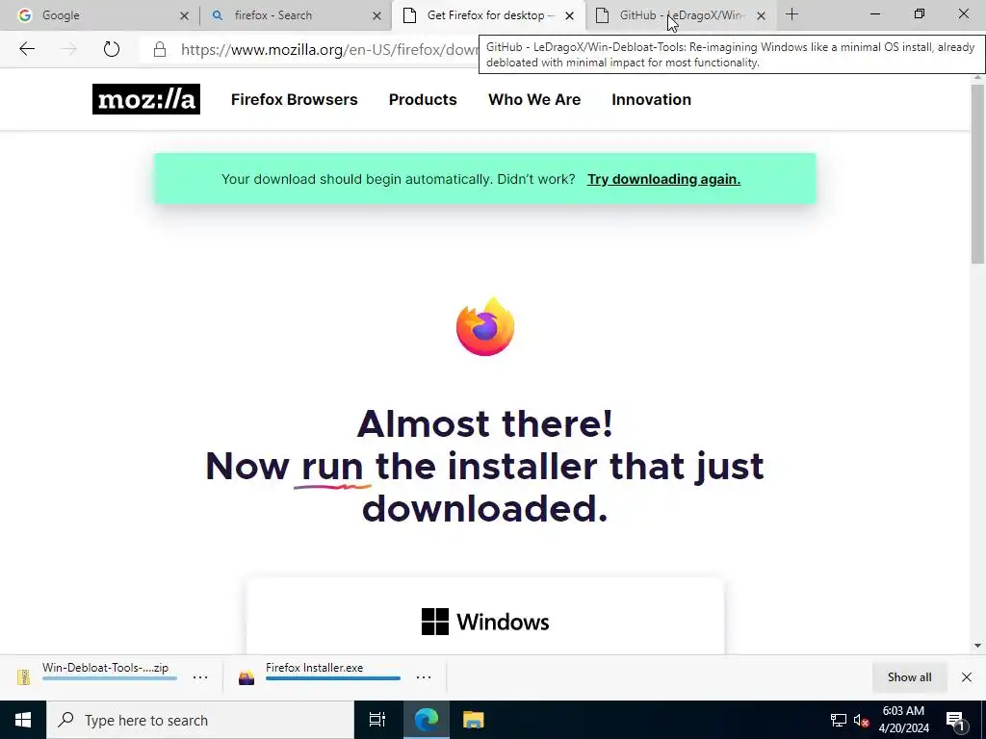This screenshot has width=986, height=739.
Task: Reload the current page
Action: (112, 49)
